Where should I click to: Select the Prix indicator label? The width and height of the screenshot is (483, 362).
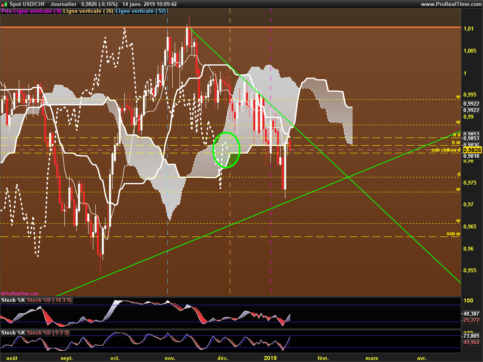click(x=6, y=11)
